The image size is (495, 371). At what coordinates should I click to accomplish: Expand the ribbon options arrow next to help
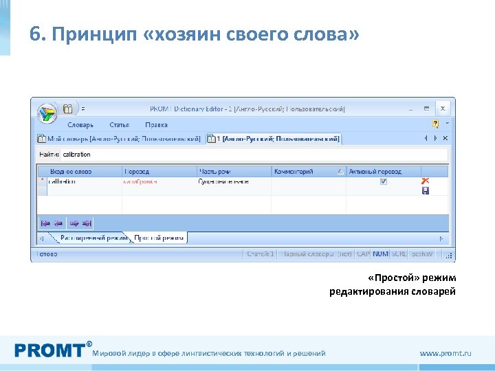pyautogui.click(x=448, y=124)
